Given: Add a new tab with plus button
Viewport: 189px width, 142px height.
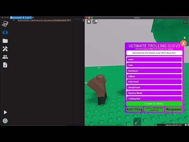Looking at the screenshot, I should coord(33,17).
